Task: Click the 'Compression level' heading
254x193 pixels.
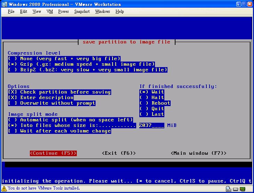Action: click(34, 53)
